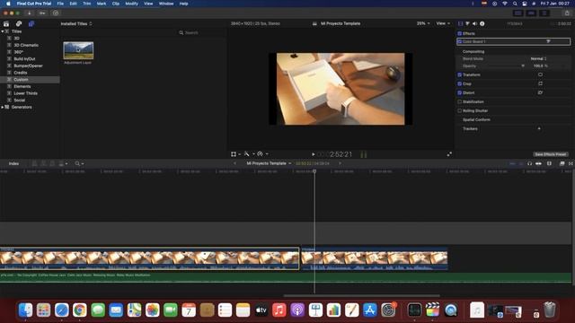575x323 pixels.
Task: Open the Titles and Generators sidebar icon
Action: (31, 24)
